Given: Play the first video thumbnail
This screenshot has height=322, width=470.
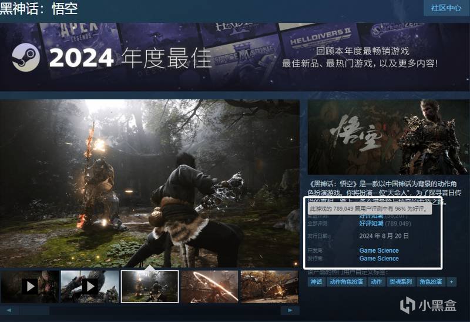Looking at the screenshot, I should coord(30,287).
